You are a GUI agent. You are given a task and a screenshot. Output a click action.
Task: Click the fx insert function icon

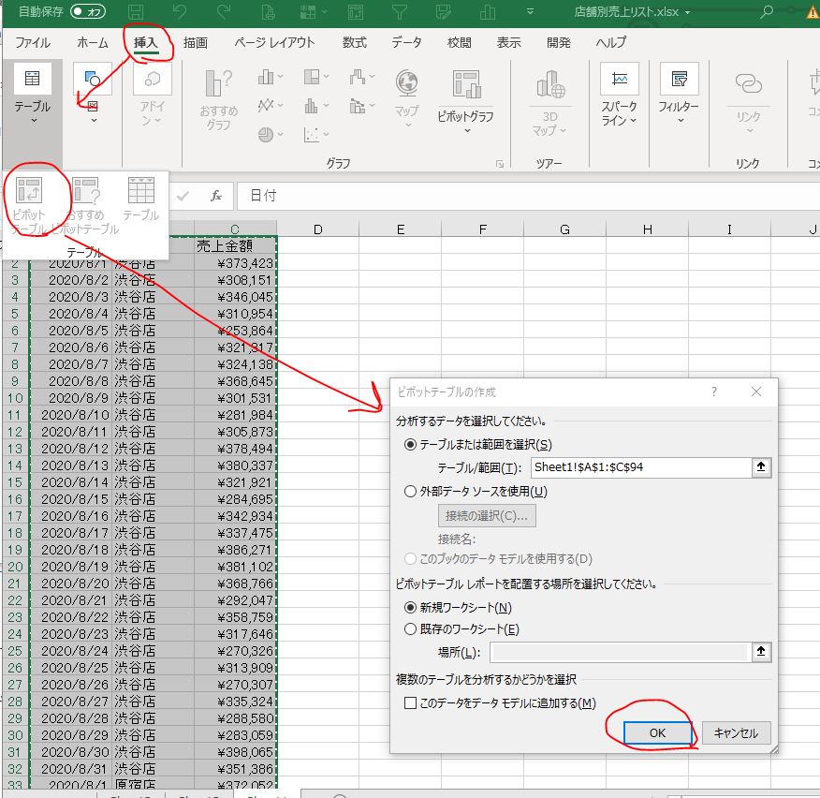pyautogui.click(x=215, y=196)
